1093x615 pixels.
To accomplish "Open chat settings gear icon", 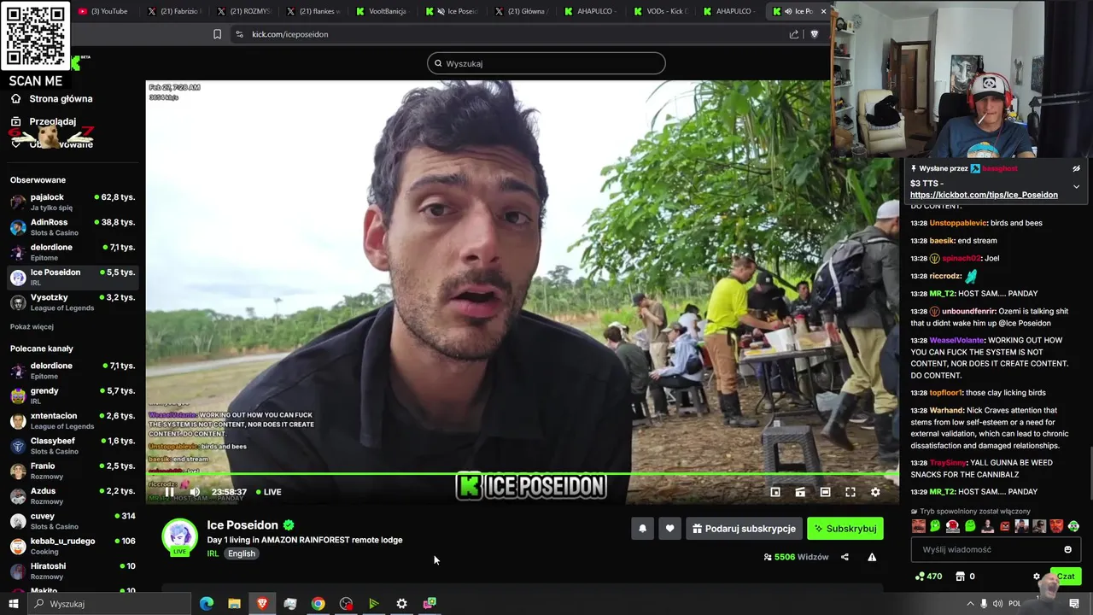I will pyautogui.click(x=1037, y=577).
